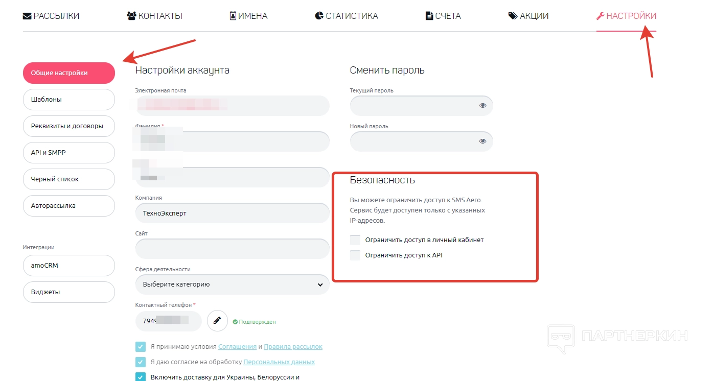
Task: Uncheck the Соглашения acceptance checkbox
Action: pos(141,347)
